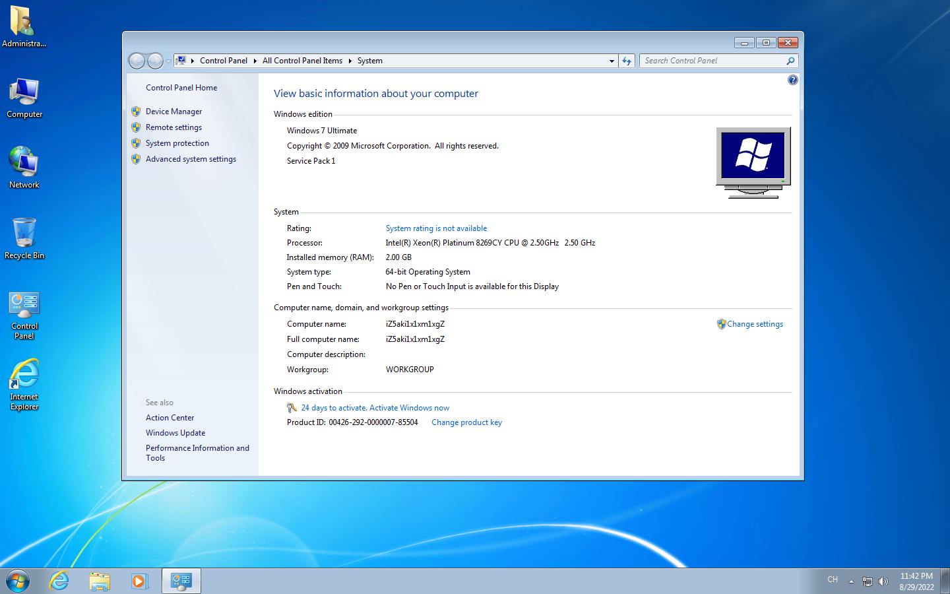Click the blue Help question mark icon
The width and height of the screenshot is (950, 594).
(x=792, y=80)
